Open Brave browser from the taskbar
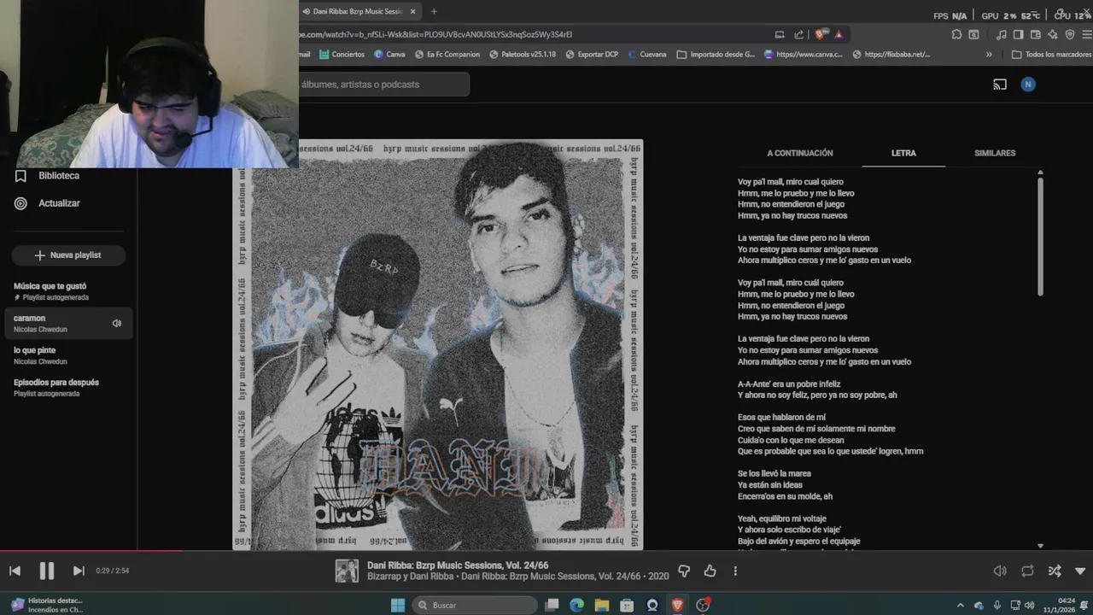Viewport: 1093px width, 615px height. click(677, 605)
